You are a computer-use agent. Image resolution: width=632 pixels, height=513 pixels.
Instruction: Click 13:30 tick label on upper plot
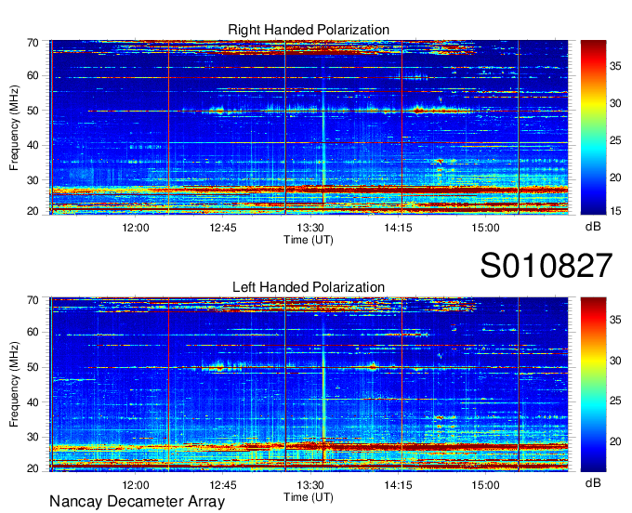coord(310,228)
